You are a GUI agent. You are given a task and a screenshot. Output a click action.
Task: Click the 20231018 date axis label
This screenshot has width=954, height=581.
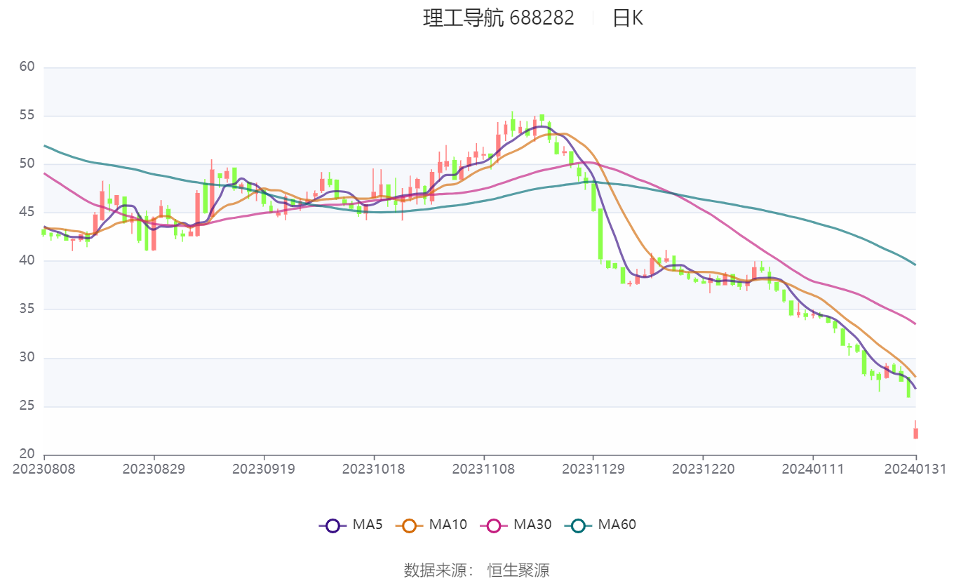click(x=374, y=469)
